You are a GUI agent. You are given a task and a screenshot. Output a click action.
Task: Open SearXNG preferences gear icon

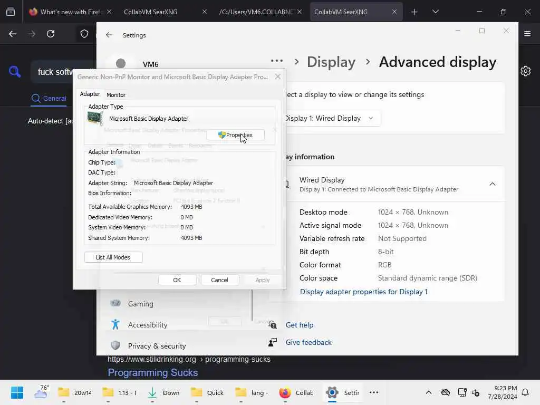pyautogui.click(x=526, y=71)
